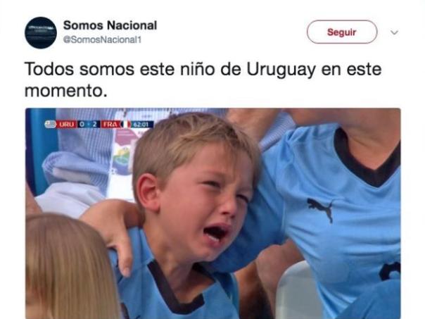Click the Puma logo on the jersey
This screenshot has height=319, width=425.
tap(321, 209)
